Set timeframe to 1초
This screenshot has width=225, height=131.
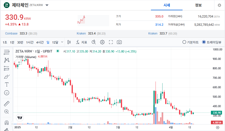[5, 42]
